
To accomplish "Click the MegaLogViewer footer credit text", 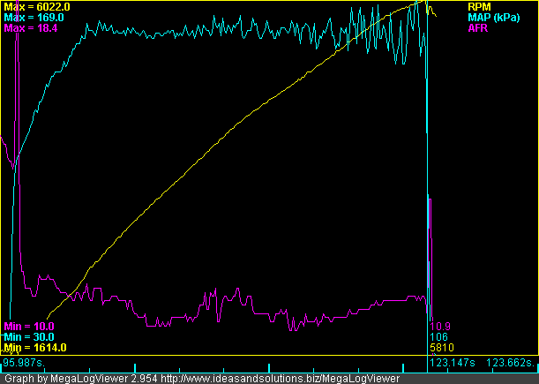I will tap(202, 379).
